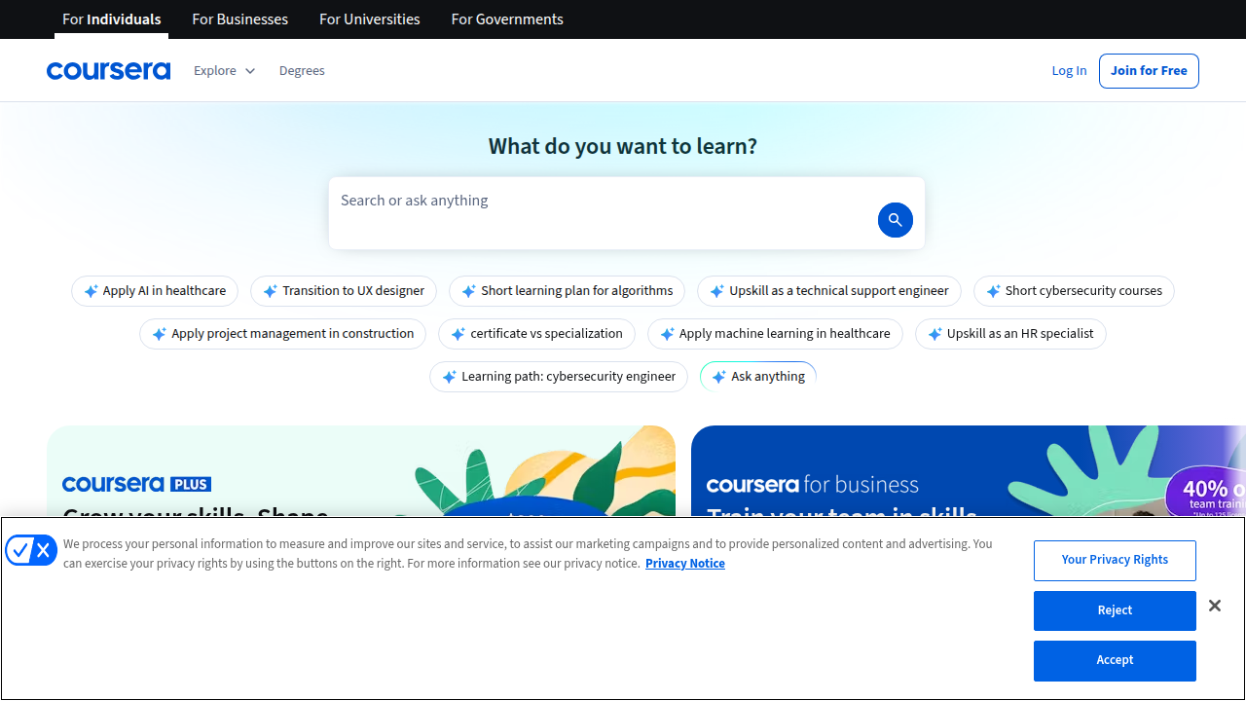
Task: Switch to the For Businesses tab
Action: pyautogui.click(x=239, y=18)
